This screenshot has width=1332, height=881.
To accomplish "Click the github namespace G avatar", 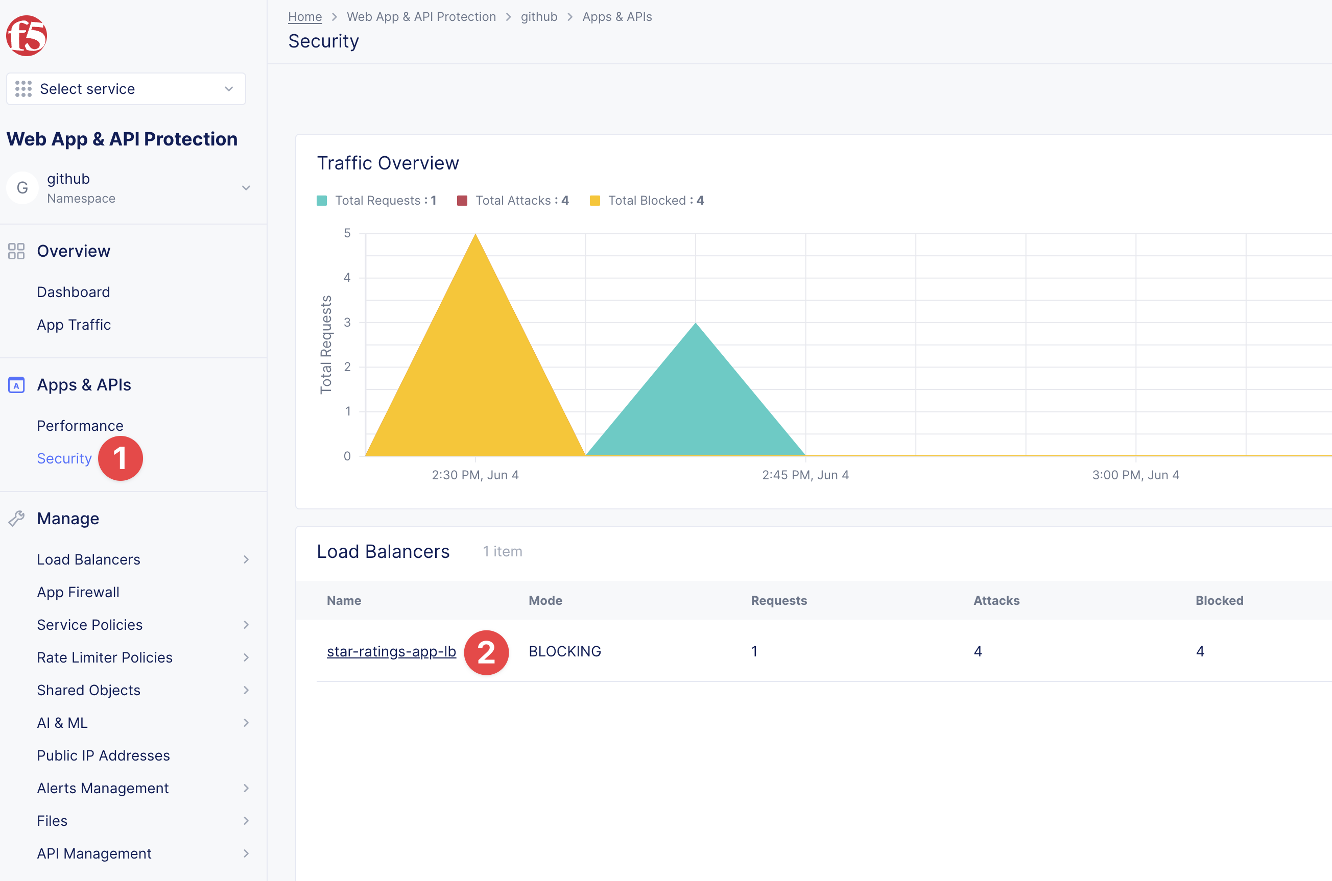I will pos(22,188).
